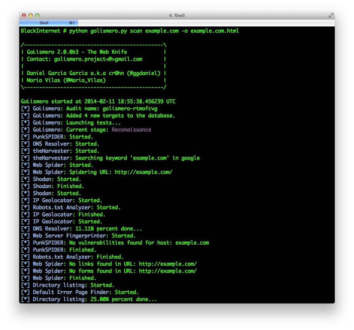This screenshot has width=354, height=330.
Task: Click the 'Launching tests...' line
Action: [71, 123]
